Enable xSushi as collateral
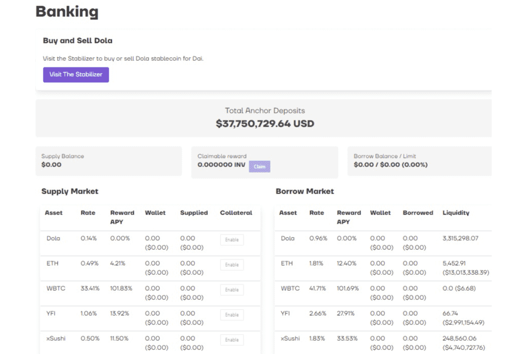The width and height of the screenshot is (531, 354). coord(231,339)
